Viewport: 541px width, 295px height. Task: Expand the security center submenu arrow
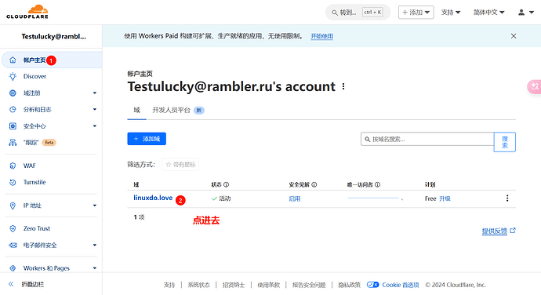click(x=95, y=126)
